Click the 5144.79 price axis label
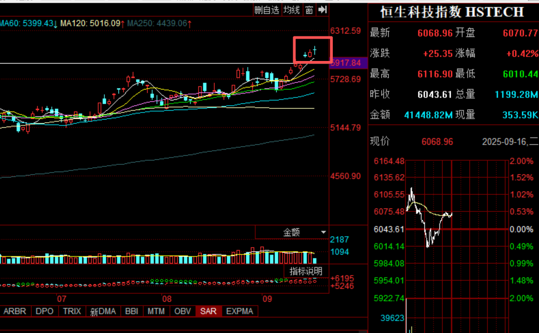The height and width of the screenshot is (333, 539). pos(346,128)
